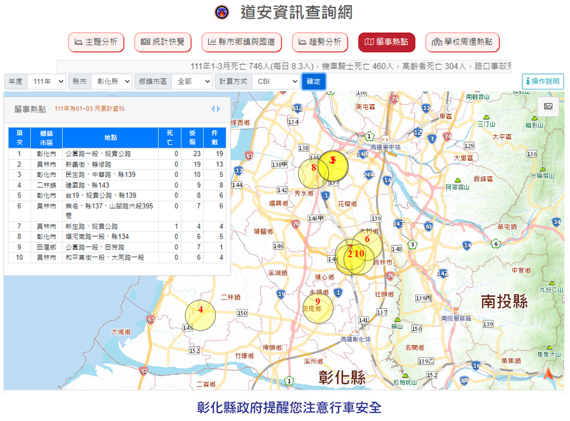
Task: Click the site logo emblem in header
Action: click(x=222, y=12)
